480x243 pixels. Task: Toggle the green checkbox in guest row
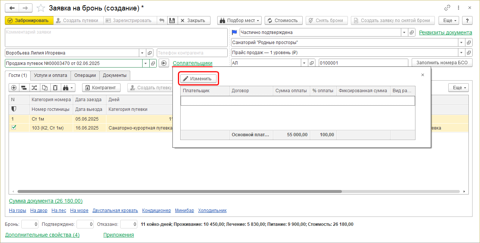pyautogui.click(x=14, y=128)
